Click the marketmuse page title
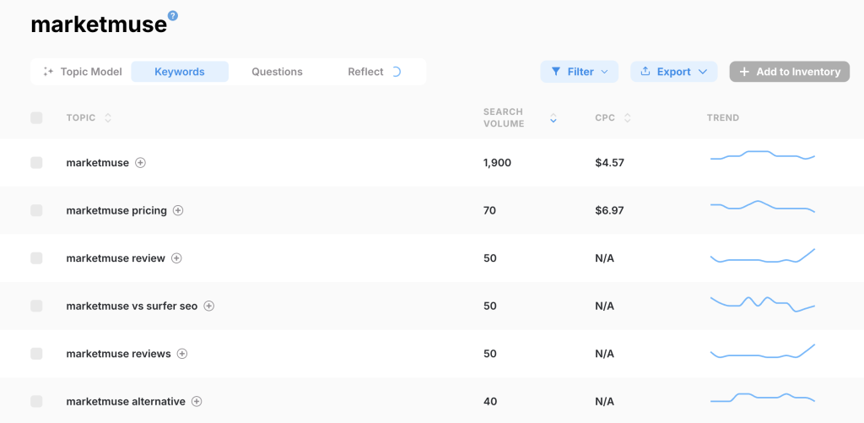Viewport: 864px width, 423px height. (99, 24)
